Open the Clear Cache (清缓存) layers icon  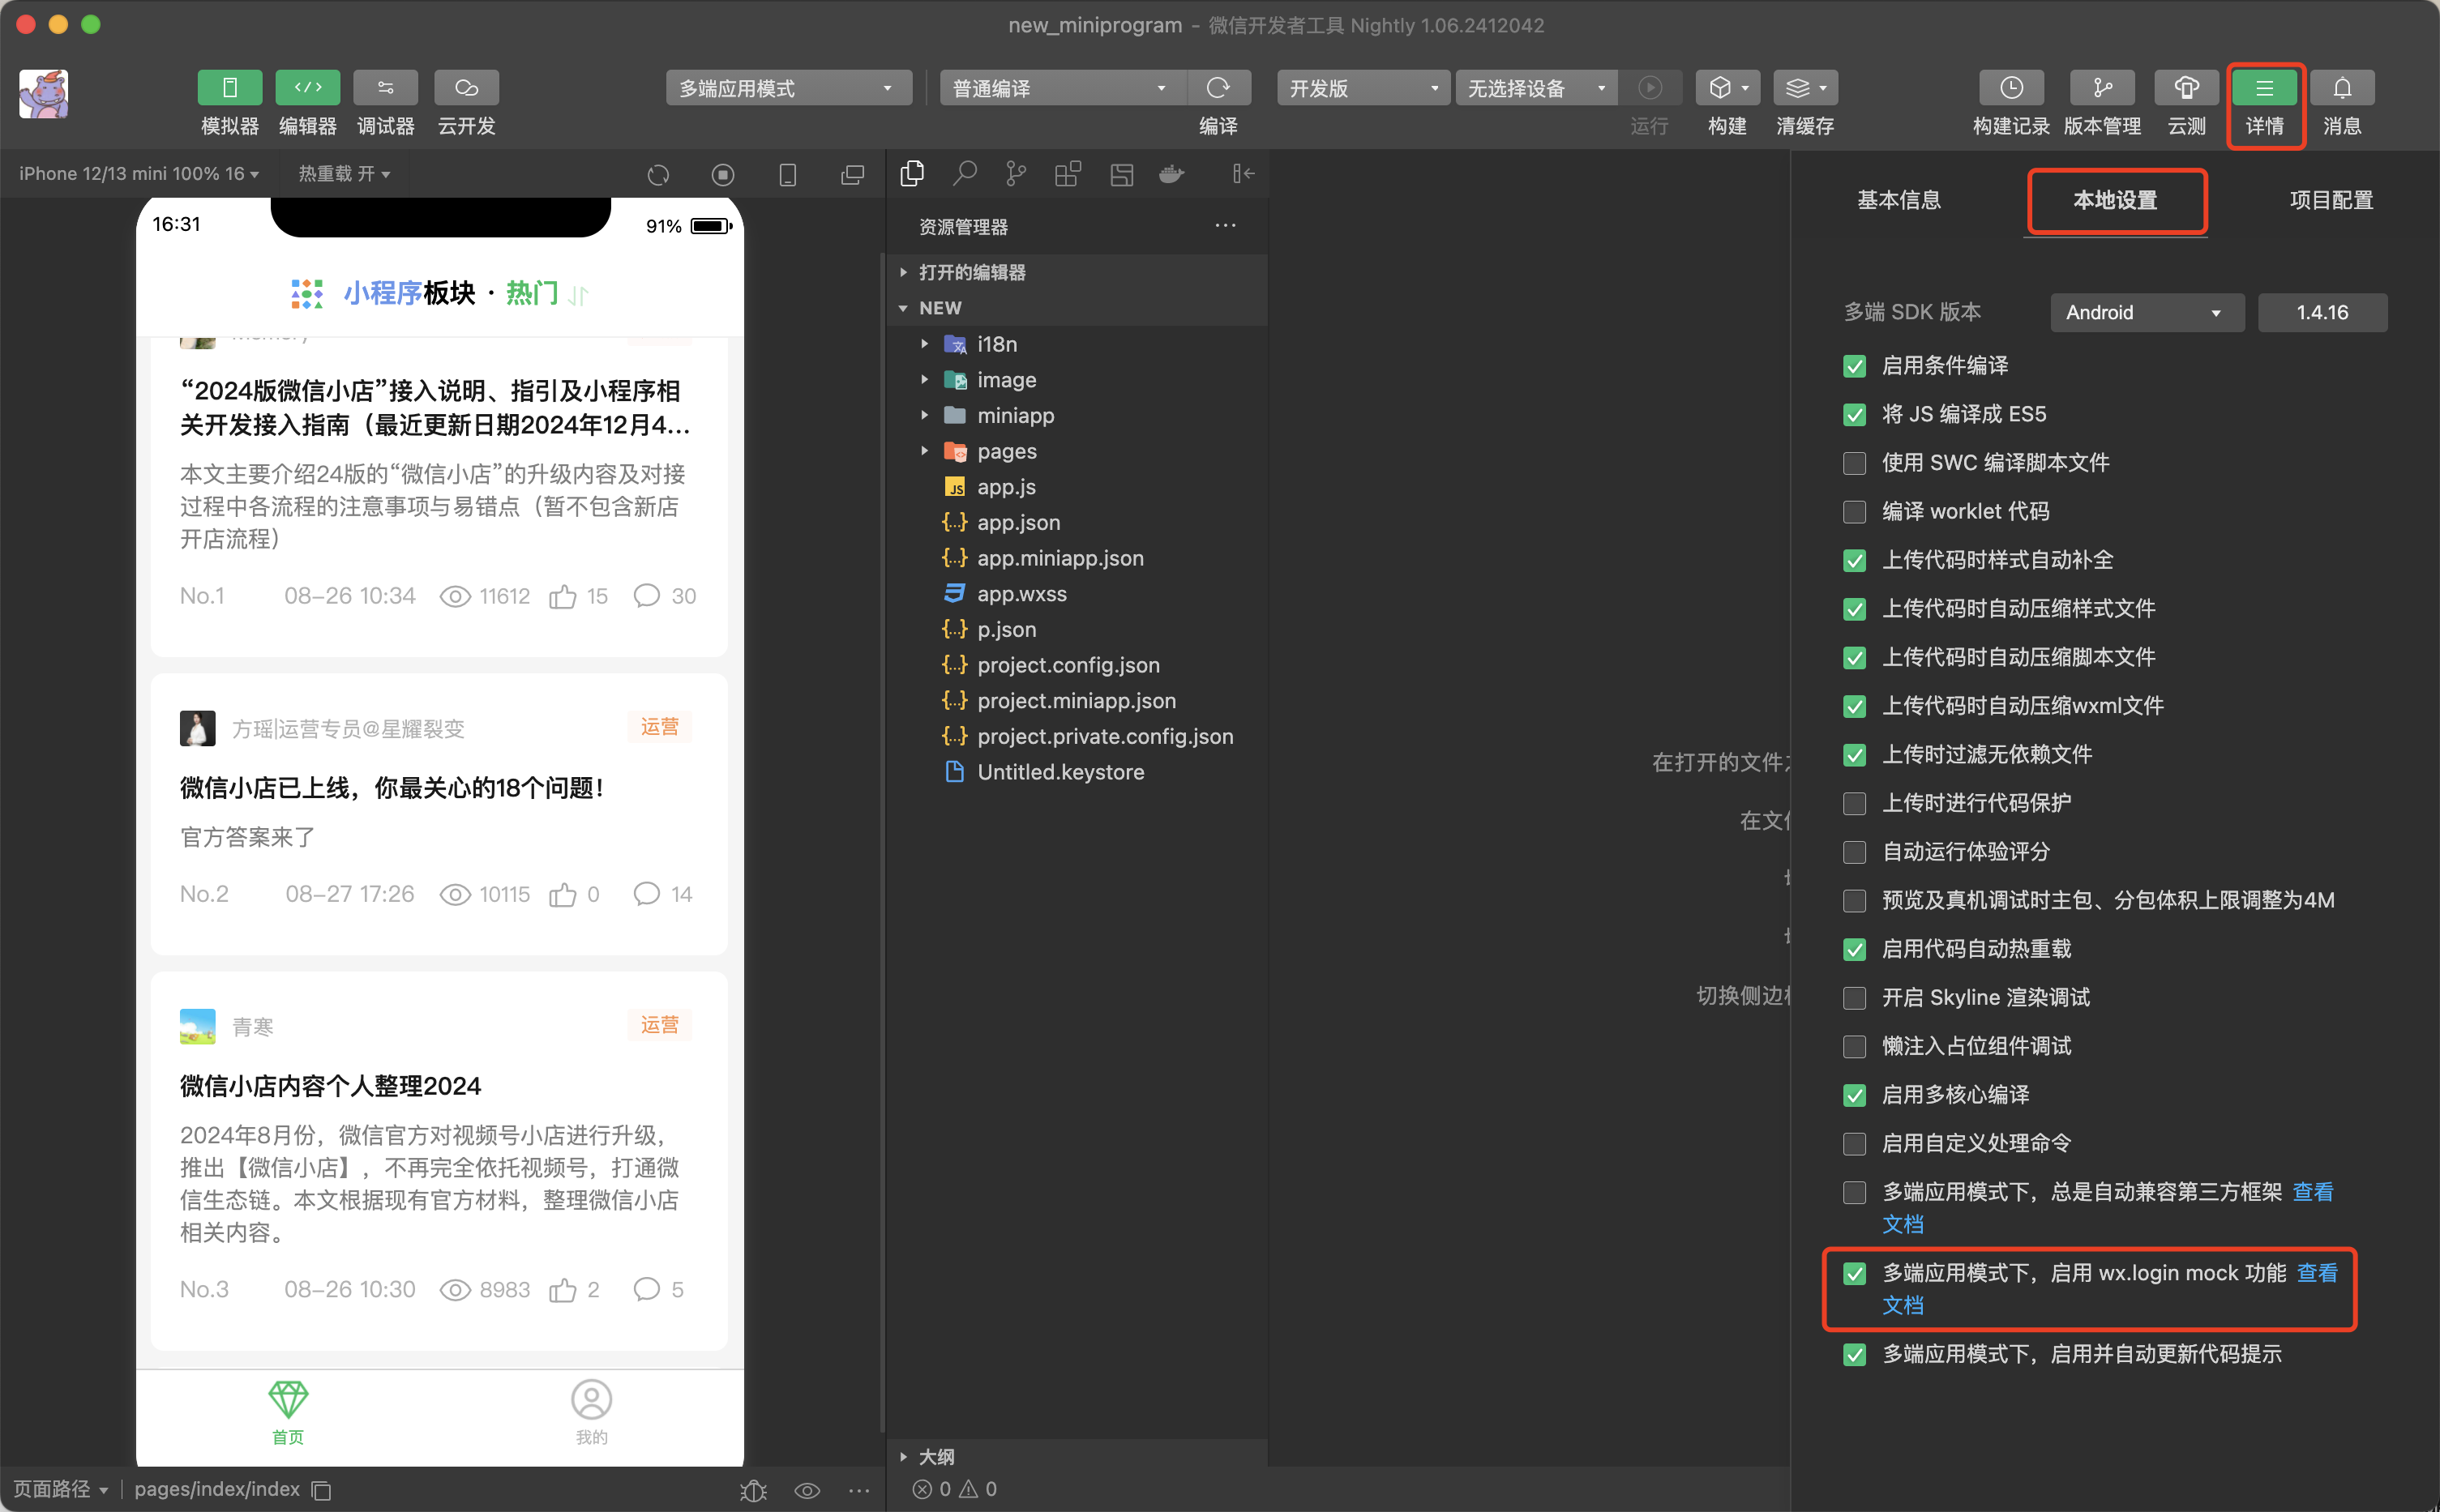(x=1804, y=88)
